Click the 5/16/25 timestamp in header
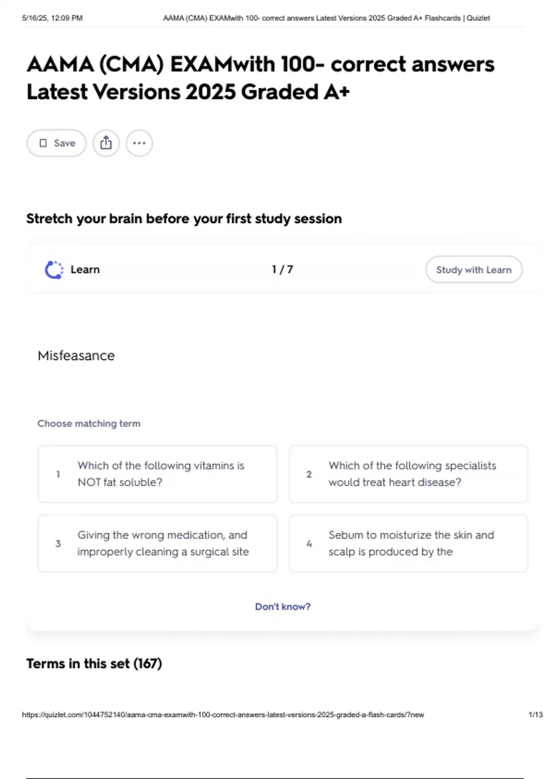Viewport: 550px width, 779px height. click(x=52, y=18)
